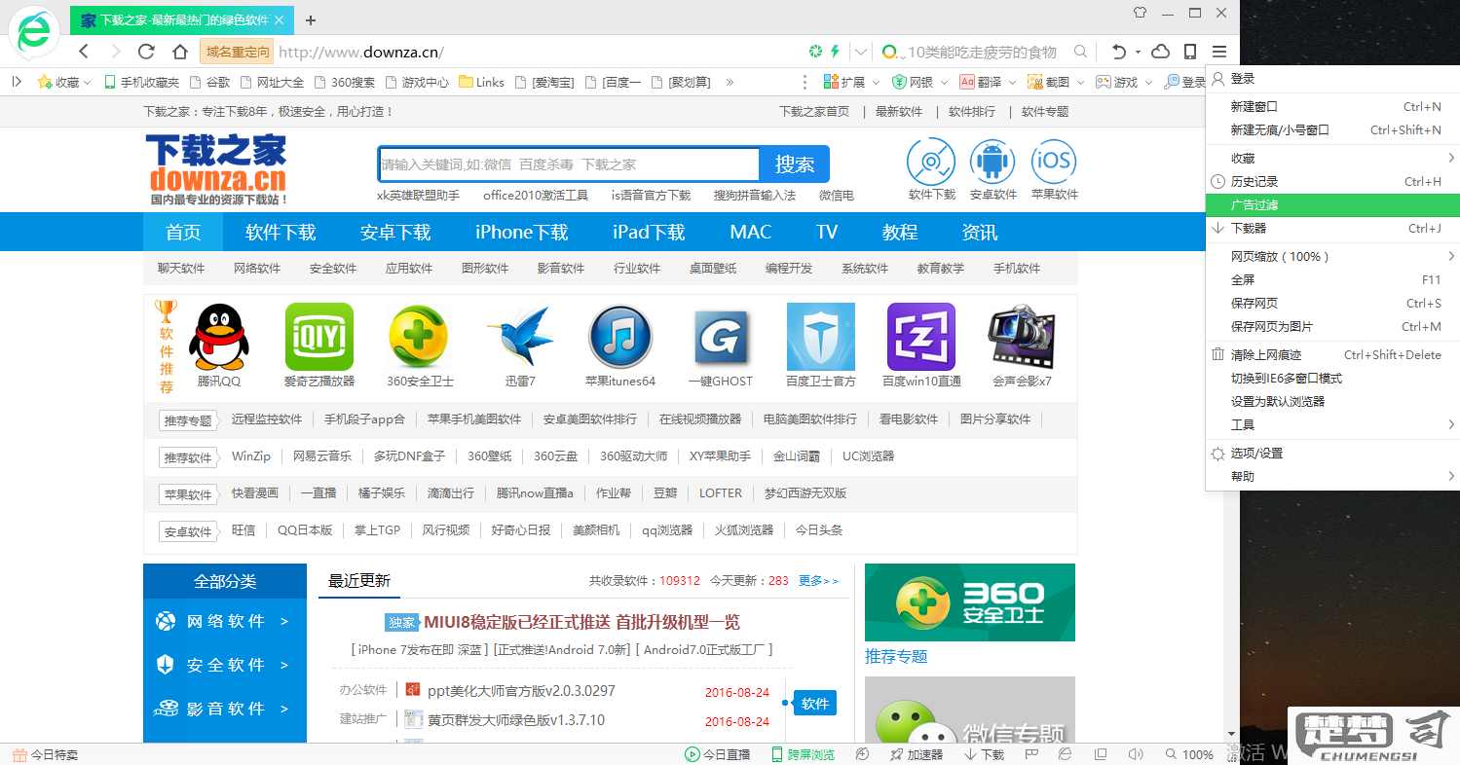The image size is (1460, 765).
Task: Open 历史记录 from the menu
Action: click(1332, 182)
